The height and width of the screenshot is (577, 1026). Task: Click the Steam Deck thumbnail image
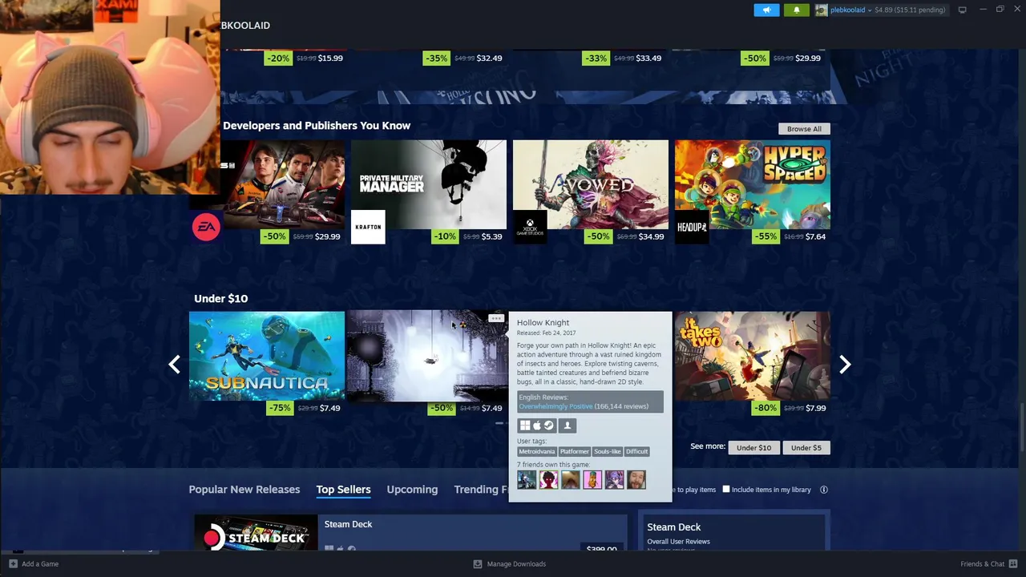[256, 533]
